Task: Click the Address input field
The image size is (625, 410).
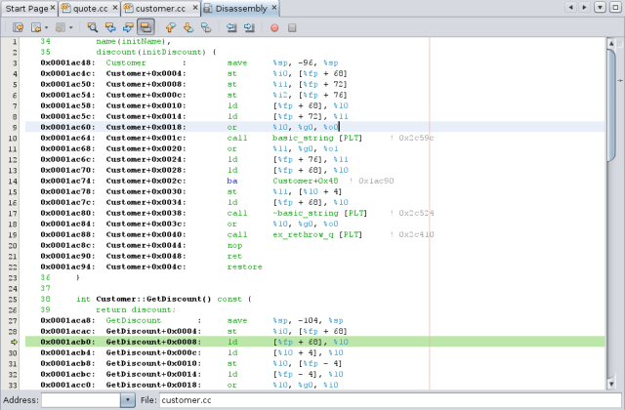Action: 81,400
